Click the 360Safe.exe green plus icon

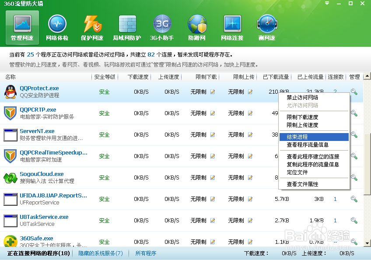pos(10,241)
